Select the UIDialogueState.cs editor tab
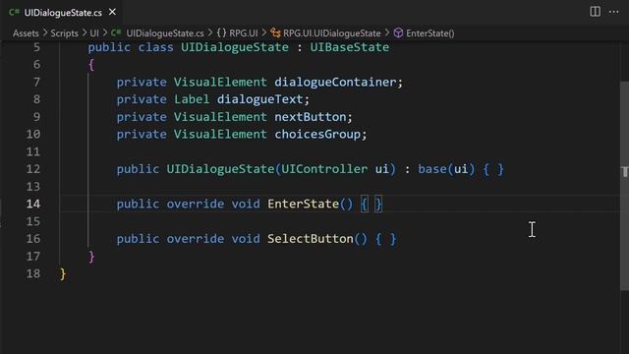 pos(63,13)
